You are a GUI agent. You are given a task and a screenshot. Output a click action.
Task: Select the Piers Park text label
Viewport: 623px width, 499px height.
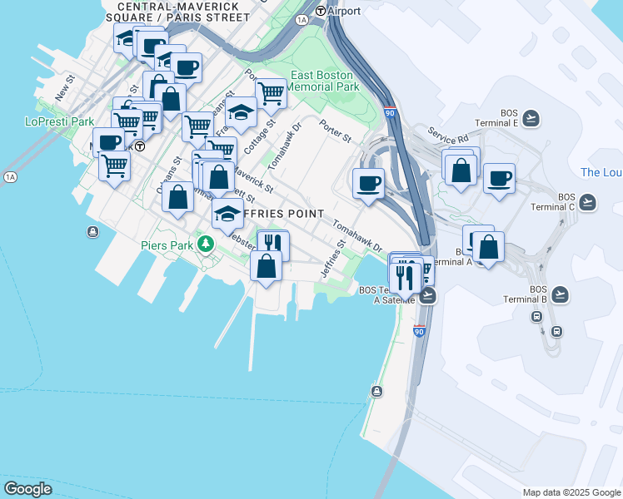pyautogui.click(x=167, y=245)
